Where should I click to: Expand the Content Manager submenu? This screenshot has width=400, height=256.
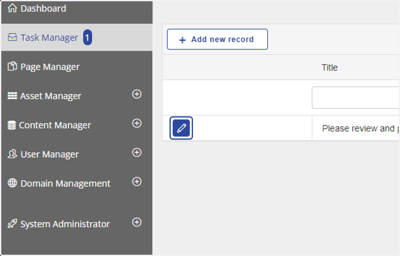pos(137,123)
